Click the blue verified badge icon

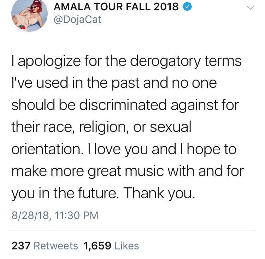click(188, 7)
